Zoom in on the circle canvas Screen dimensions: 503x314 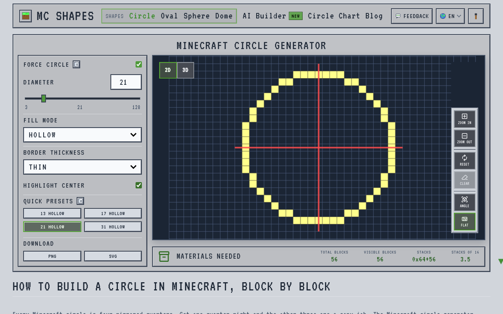464,119
